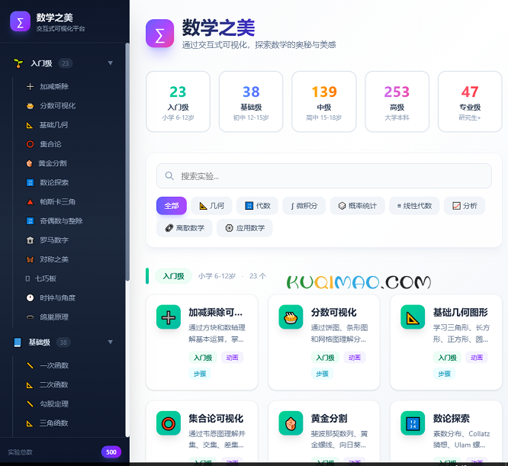Filter experiments by 代数
Viewport: 508px width, 466px height.
[257, 206]
